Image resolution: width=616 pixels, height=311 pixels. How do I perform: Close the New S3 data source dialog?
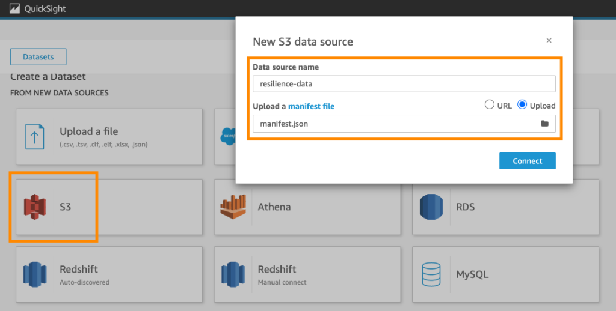pos(549,40)
